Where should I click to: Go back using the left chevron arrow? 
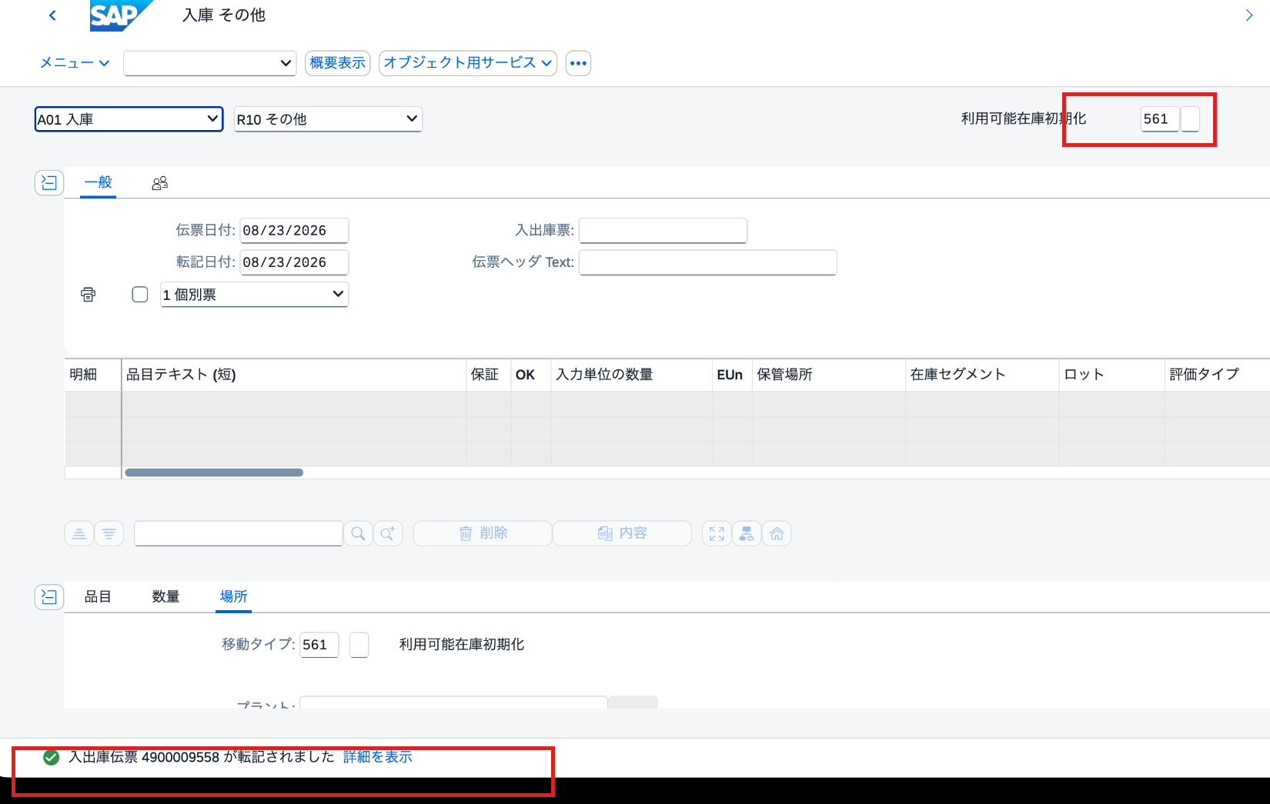coord(52,15)
